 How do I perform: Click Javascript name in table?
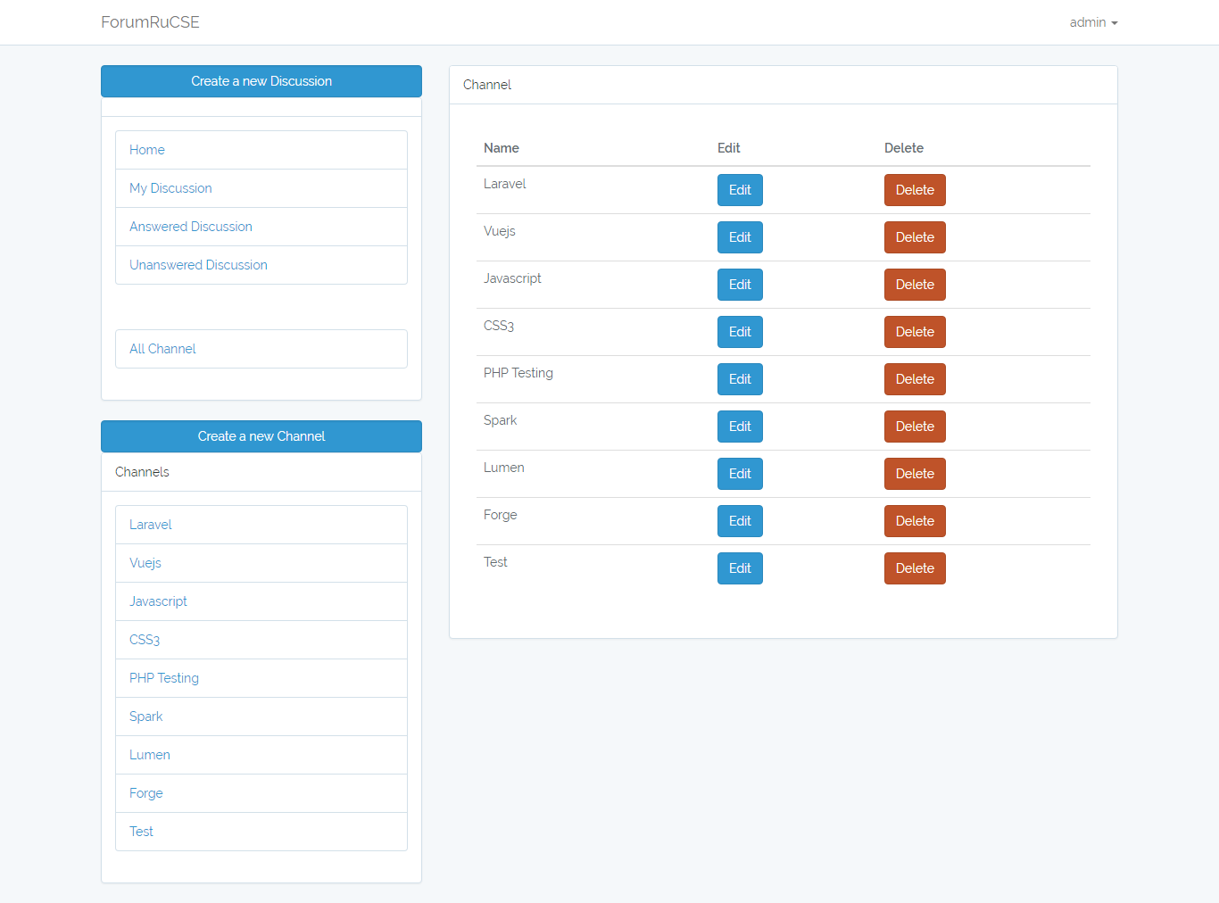pos(512,278)
